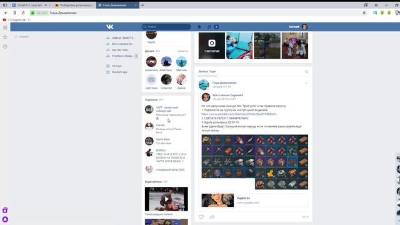Open the sidebar favorites star icon

click(x=5, y=37)
